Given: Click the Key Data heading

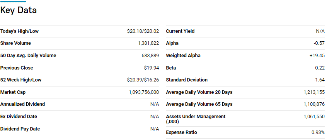Looking at the screenshot, I should [18, 10].
